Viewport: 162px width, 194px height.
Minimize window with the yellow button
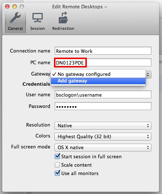(15, 7)
